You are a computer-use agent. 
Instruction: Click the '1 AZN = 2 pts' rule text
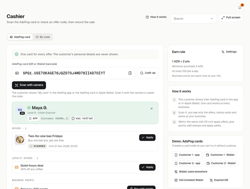click(181, 61)
